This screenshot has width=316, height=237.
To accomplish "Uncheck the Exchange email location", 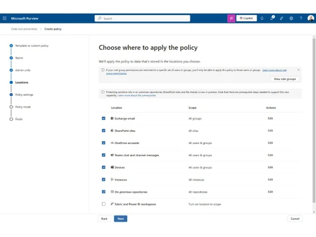I will [104, 118].
